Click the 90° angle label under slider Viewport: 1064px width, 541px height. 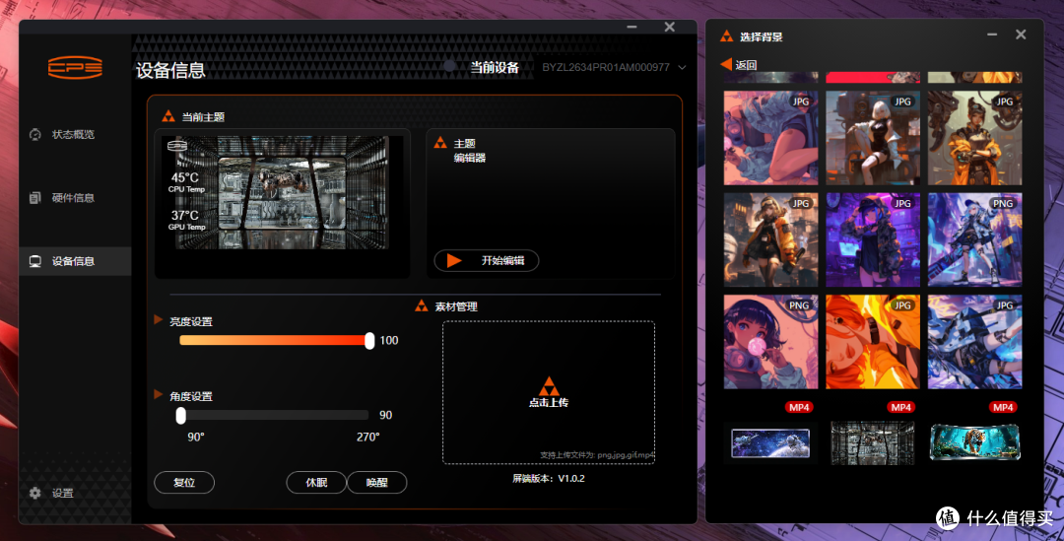coord(195,438)
